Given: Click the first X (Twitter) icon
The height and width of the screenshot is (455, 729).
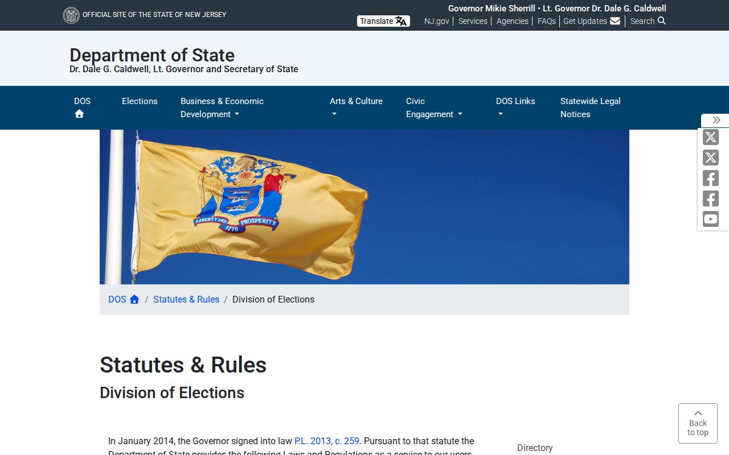Looking at the screenshot, I should 711,137.
